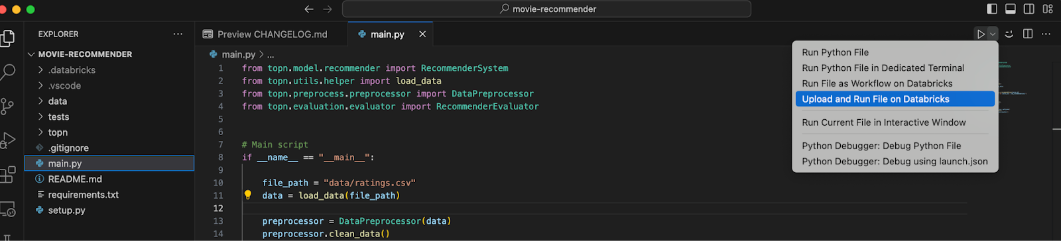1061x241 pixels.
Task: Open the customize layout icon
Action: (1048, 9)
